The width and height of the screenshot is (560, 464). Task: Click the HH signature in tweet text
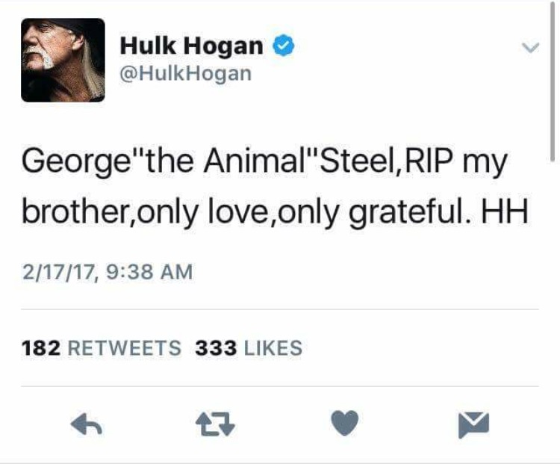point(504,211)
